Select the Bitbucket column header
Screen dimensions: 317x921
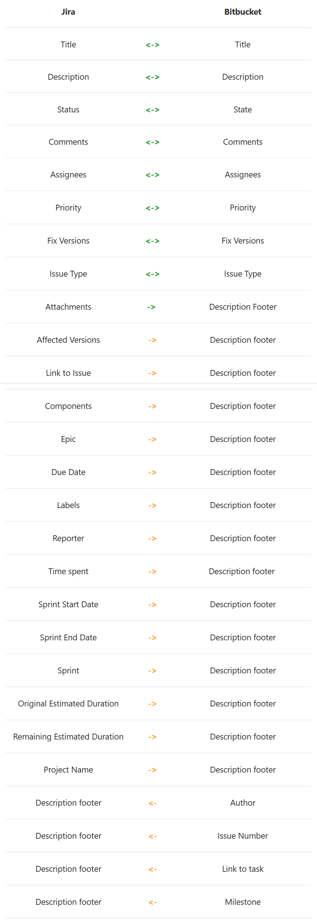pos(243,12)
